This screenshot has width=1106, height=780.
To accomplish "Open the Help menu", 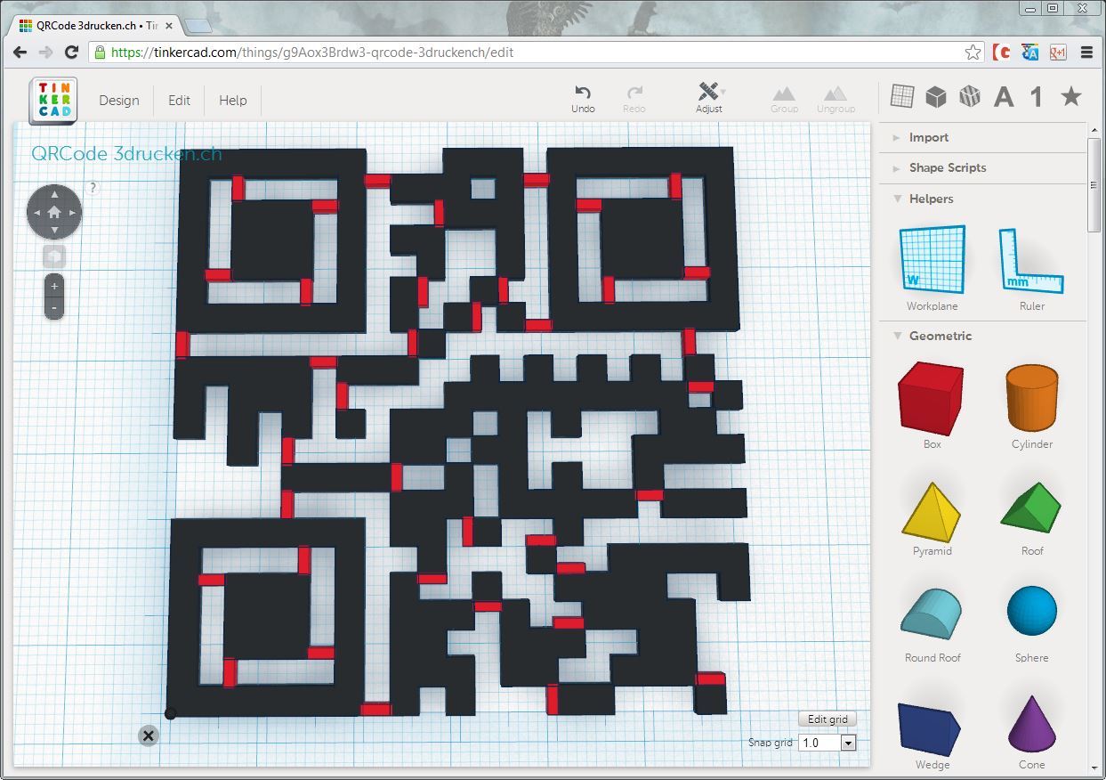I will 233,101.
